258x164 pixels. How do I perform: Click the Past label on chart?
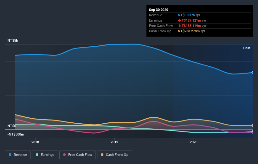247,48
